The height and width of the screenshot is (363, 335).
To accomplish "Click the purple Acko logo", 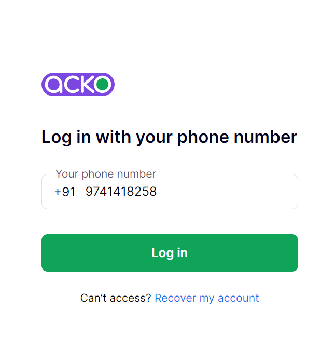I will click(78, 84).
